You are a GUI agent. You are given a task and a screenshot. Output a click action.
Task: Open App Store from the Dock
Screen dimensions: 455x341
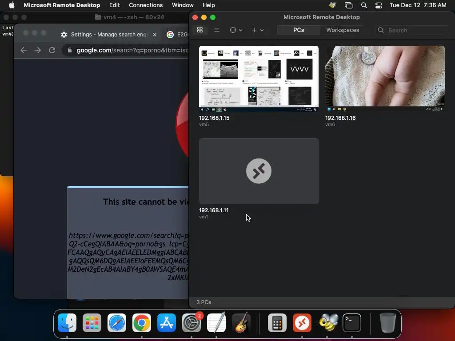coord(167,323)
